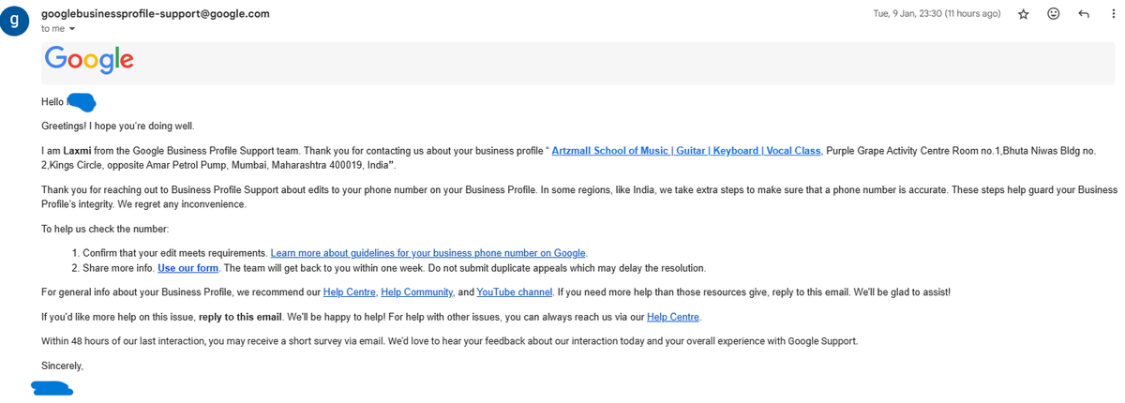Click the agent name Laxmi
The width and height of the screenshot is (1125, 403).
(76, 151)
